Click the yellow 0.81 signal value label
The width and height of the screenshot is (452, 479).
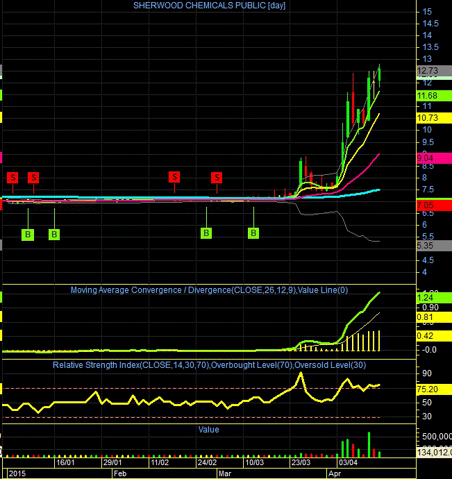[434, 317]
